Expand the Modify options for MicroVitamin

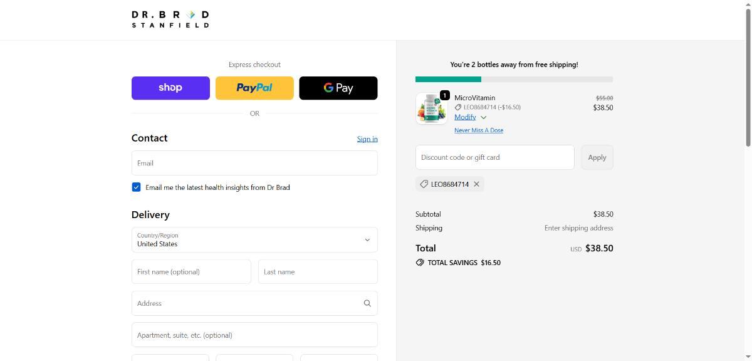(x=470, y=117)
